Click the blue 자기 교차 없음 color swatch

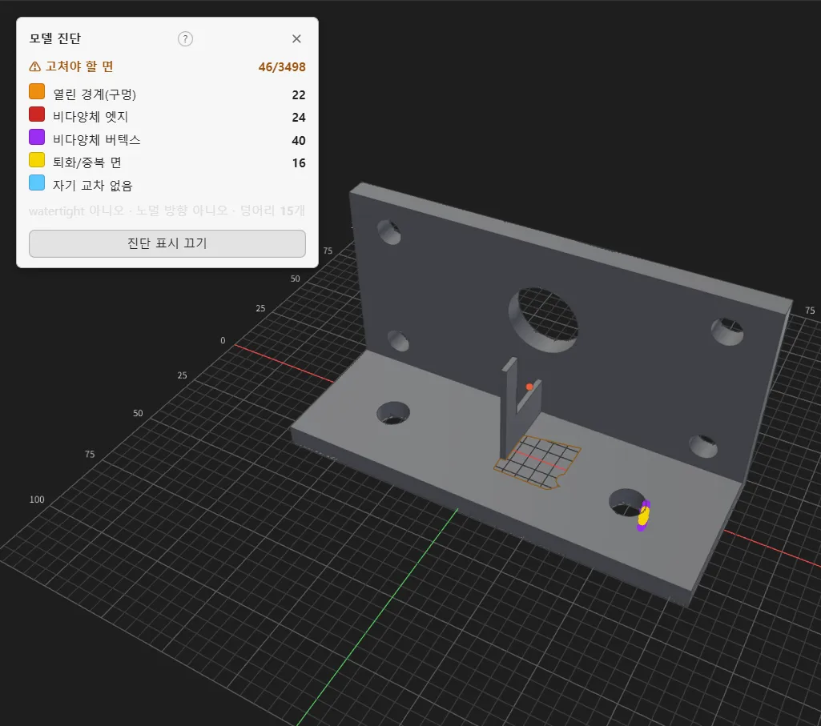(37, 183)
